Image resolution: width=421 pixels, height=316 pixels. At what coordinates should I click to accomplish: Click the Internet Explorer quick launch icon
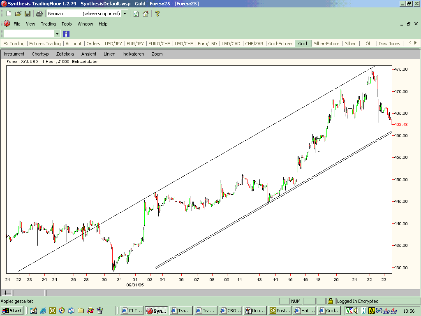(43, 311)
